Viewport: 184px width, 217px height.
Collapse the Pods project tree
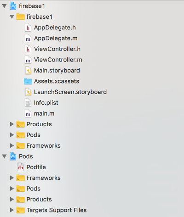point(4,156)
